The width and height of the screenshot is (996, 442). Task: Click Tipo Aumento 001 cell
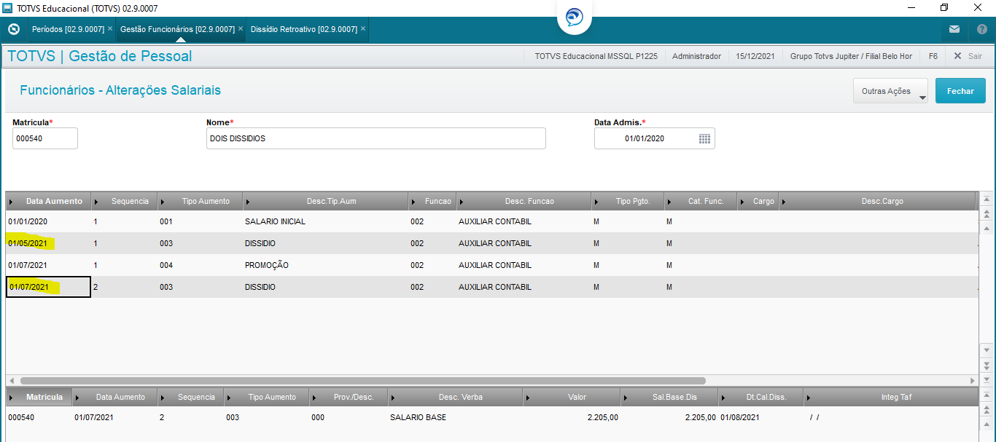201,221
